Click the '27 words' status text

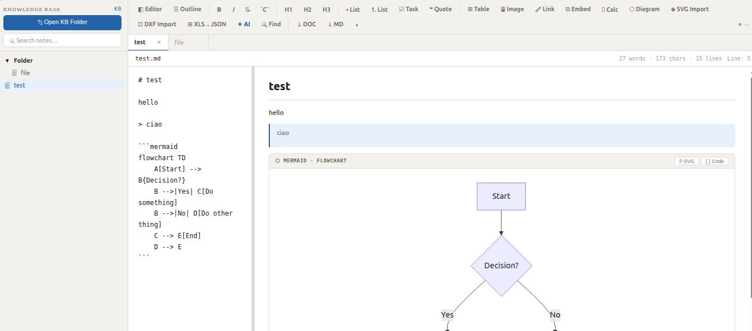[632, 58]
